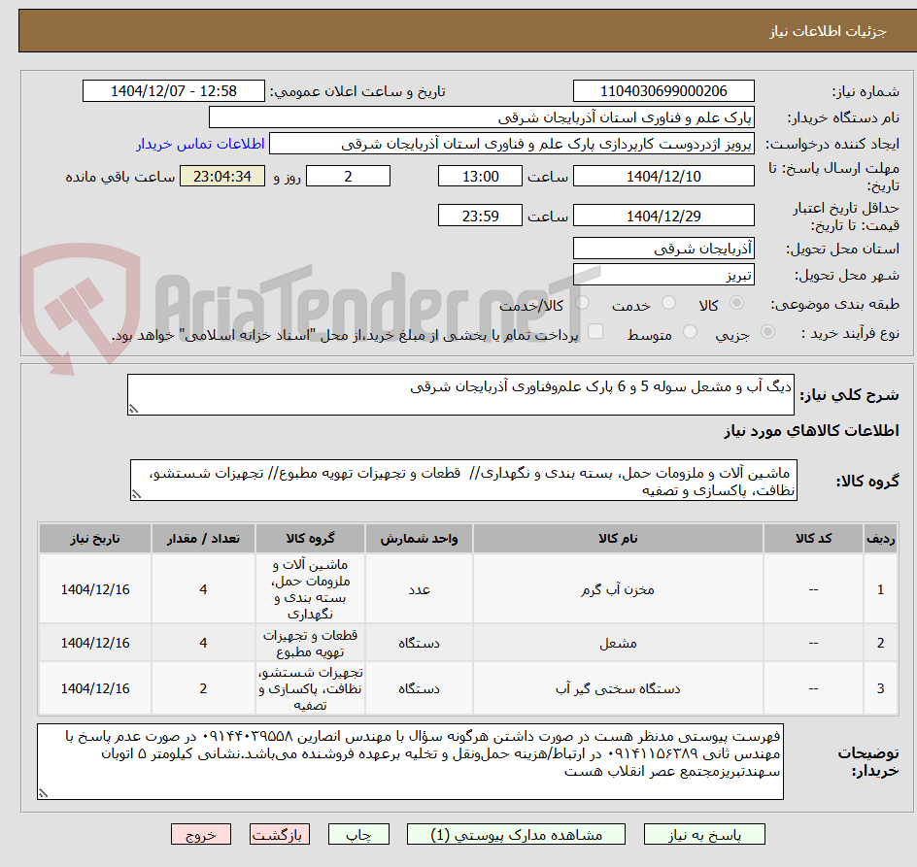Select the خدمت radio button
The width and height of the screenshot is (917, 867).
tap(668, 303)
